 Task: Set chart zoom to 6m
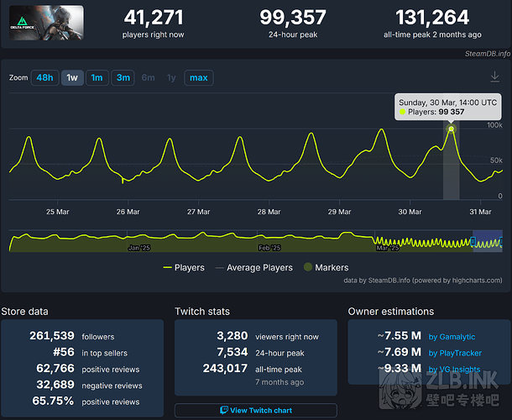(149, 78)
